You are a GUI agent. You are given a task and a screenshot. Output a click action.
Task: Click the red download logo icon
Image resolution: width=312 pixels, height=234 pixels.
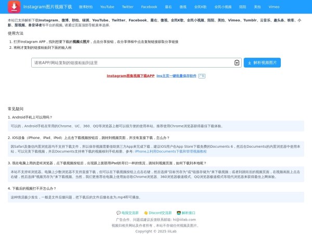14,7
